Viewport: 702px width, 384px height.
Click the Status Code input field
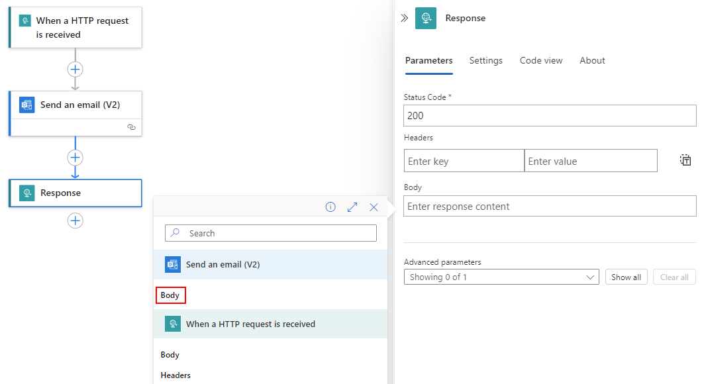549,115
